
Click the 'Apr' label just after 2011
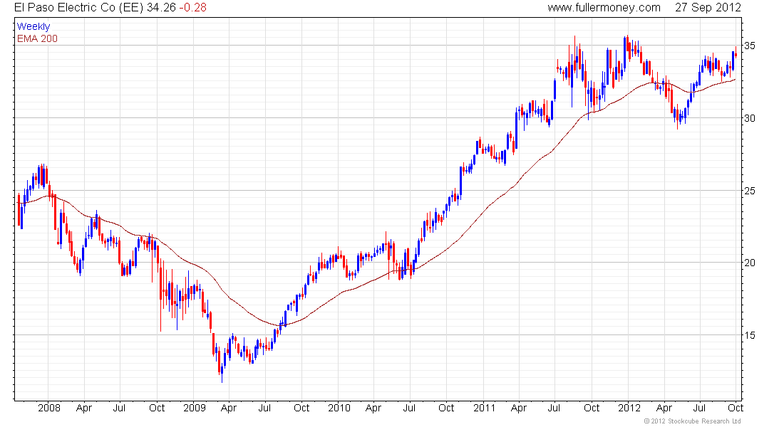[x=518, y=408]
